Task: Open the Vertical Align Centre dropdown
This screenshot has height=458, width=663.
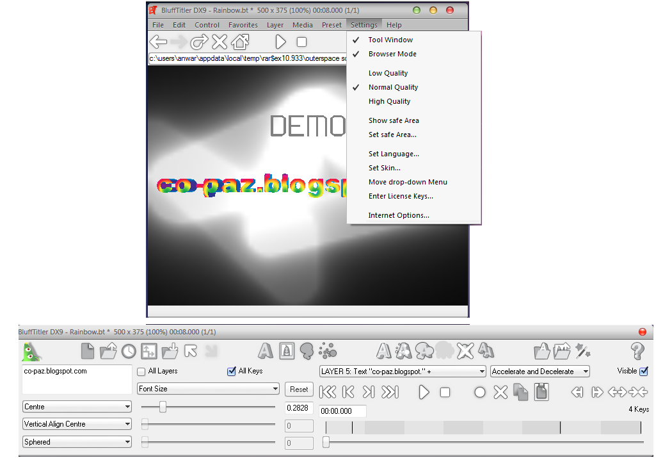Action: click(77, 424)
